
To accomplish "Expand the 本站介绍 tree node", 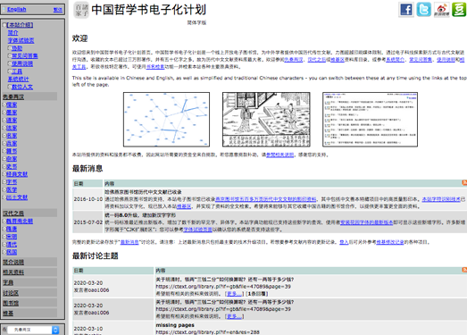I will [x=4, y=25].
